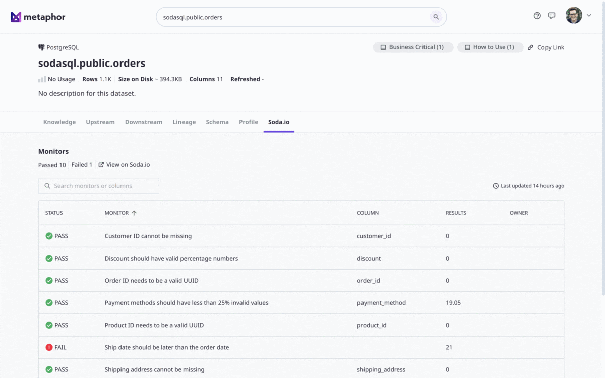Viewport: 605px width, 378px height.
Task: Select 'Product ID needs to be a valid UUID'
Action: coord(154,325)
